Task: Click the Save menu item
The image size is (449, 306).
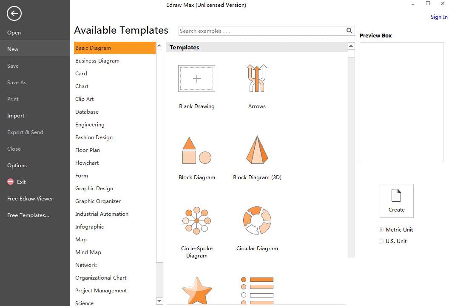Action: tap(13, 66)
